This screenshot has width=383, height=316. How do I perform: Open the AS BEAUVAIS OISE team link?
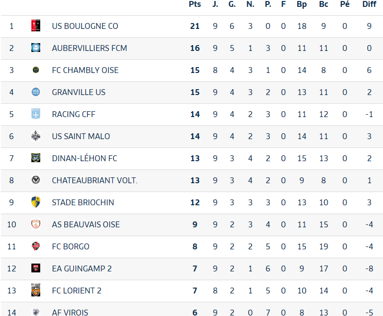click(86, 224)
